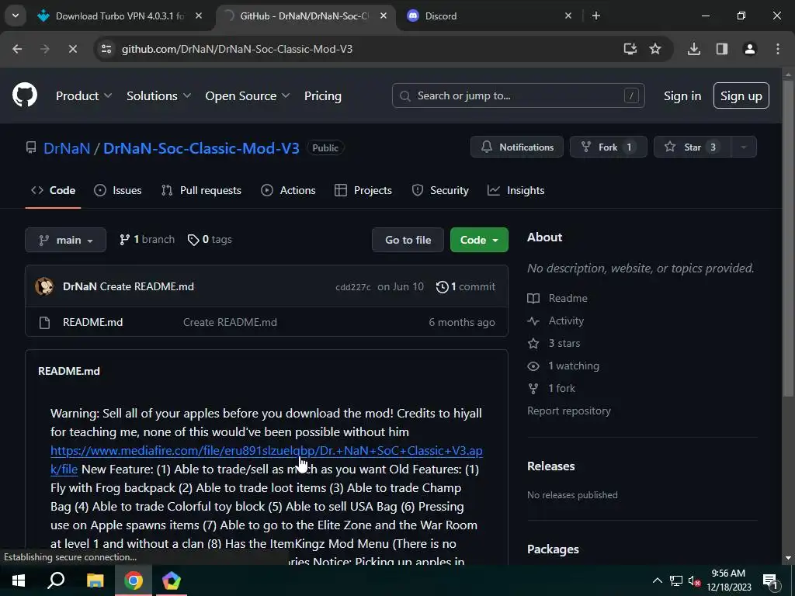
Task: Open the README.md file row
Action: 267,322
